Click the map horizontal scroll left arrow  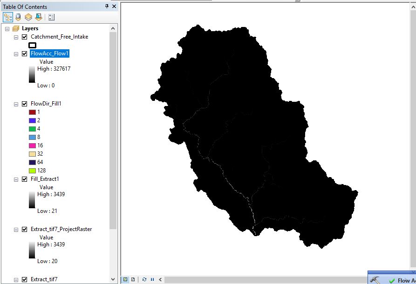point(160,279)
